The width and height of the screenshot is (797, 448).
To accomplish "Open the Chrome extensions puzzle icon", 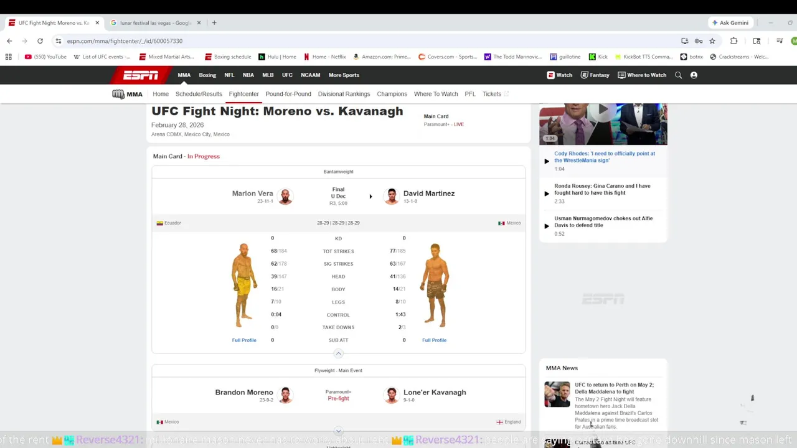I will tap(733, 41).
